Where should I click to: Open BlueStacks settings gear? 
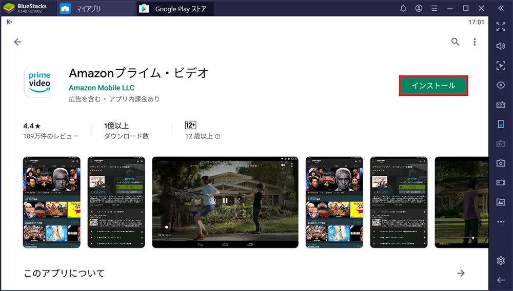point(501,260)
